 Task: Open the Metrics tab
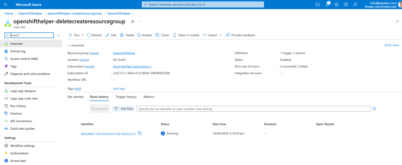tap(149, 97)
